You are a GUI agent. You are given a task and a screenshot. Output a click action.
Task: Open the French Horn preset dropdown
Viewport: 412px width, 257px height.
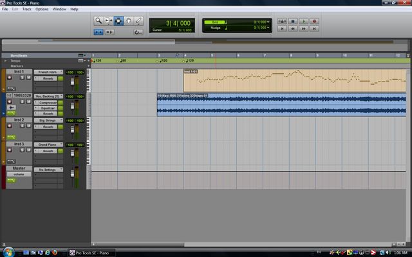click(48, 72)
